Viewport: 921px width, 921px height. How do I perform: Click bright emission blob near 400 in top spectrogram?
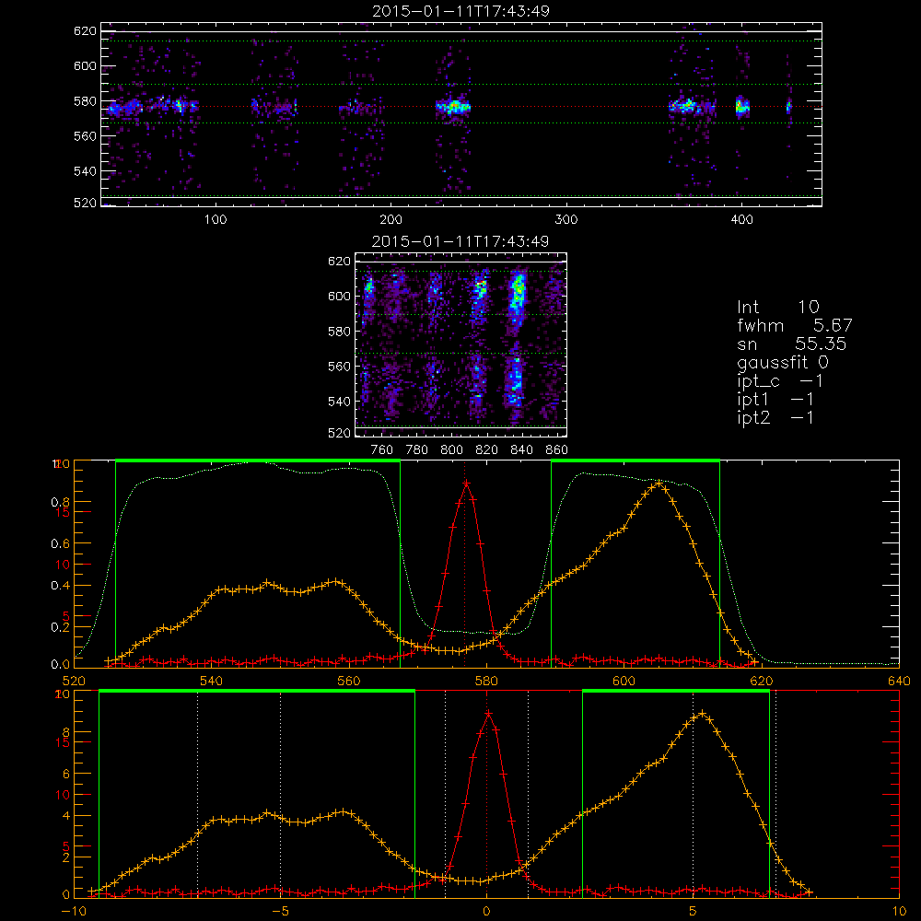point(742,107)
